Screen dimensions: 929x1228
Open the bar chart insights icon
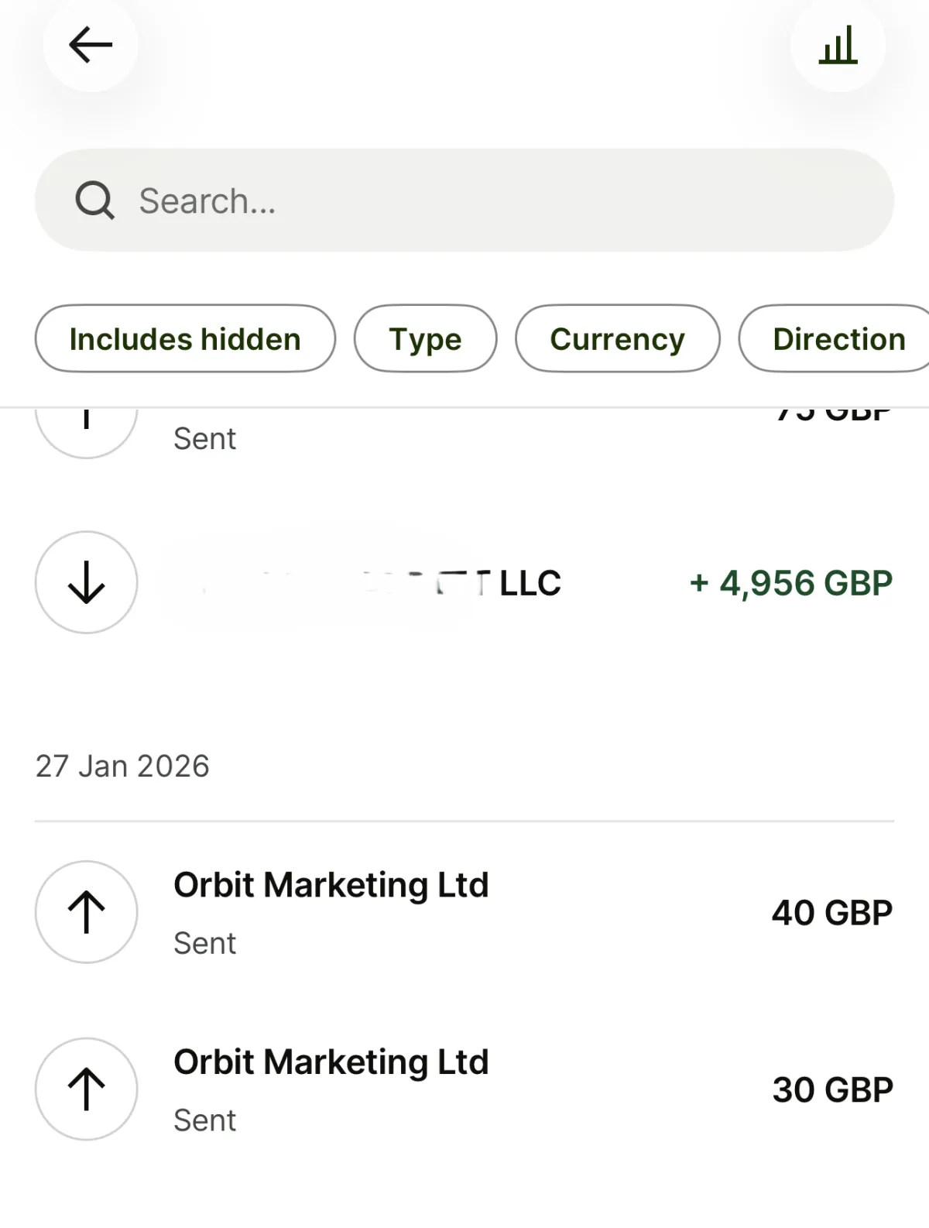(x=838, y=45)
